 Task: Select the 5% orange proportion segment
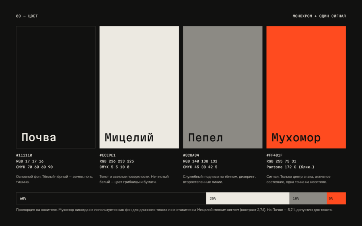[336, 198]
